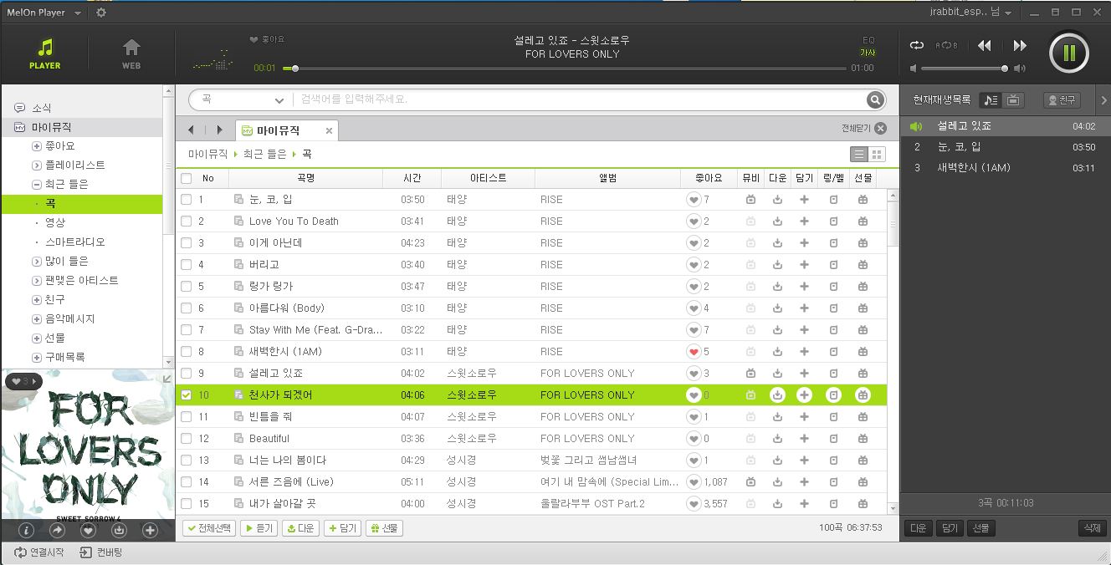This screenshot has height=565, width=1111.
Task: Click download icon for 눈, 코, 입
Action: click(777, 200)
